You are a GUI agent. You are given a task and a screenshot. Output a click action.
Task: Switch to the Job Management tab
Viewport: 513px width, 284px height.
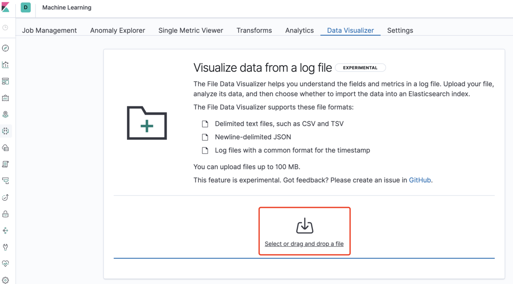tap(50, 30)
